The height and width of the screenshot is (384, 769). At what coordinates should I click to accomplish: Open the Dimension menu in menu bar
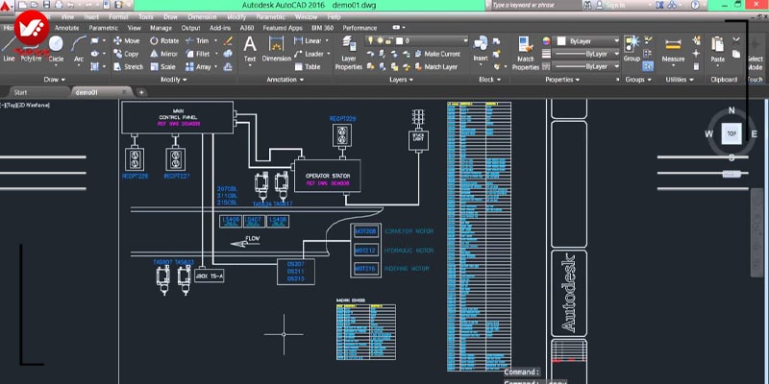[202, 17]
